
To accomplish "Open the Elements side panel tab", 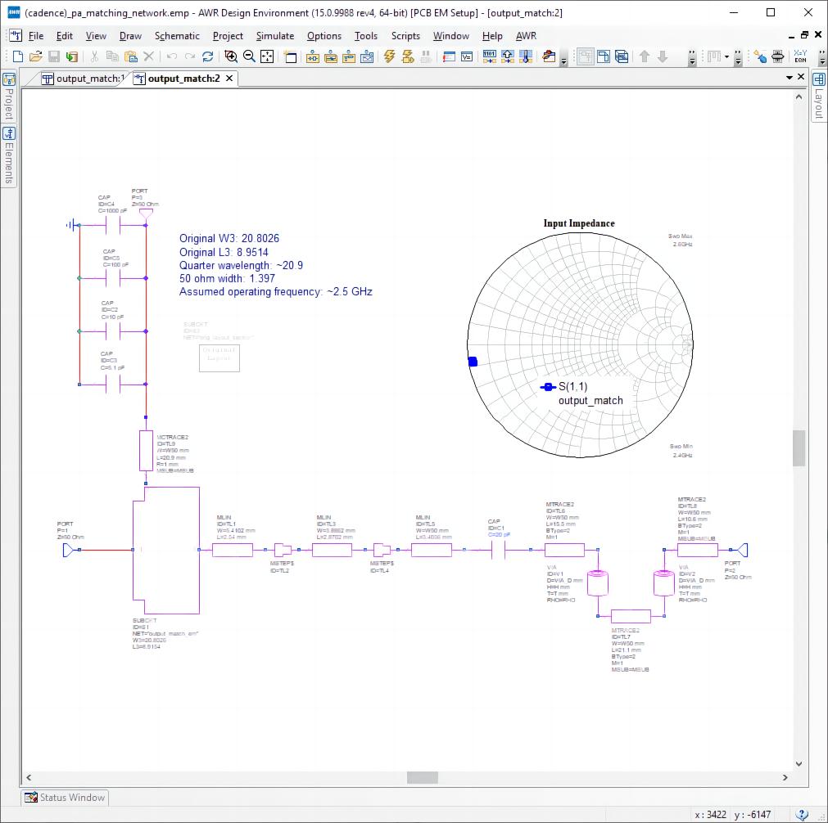I will (9, 156).
